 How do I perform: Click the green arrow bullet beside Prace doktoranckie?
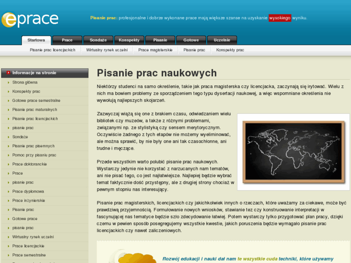click(x=9, y=164)
